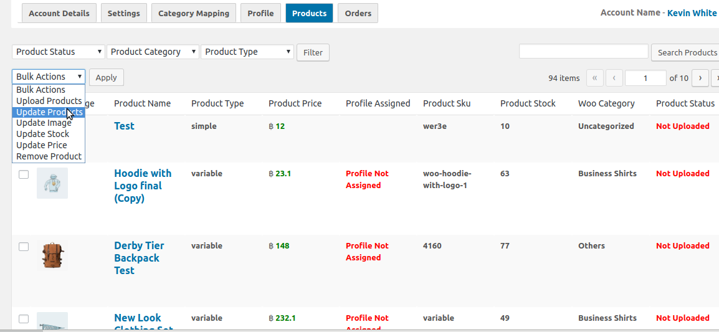Choose Update Image from the list
The width and height of the screenshot is (719, 332).
pyautogui.click(x=49, y=123)
